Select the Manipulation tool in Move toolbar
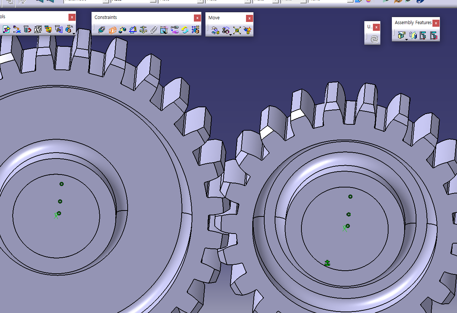Screen dimensions: 457x313 (215, 30)
